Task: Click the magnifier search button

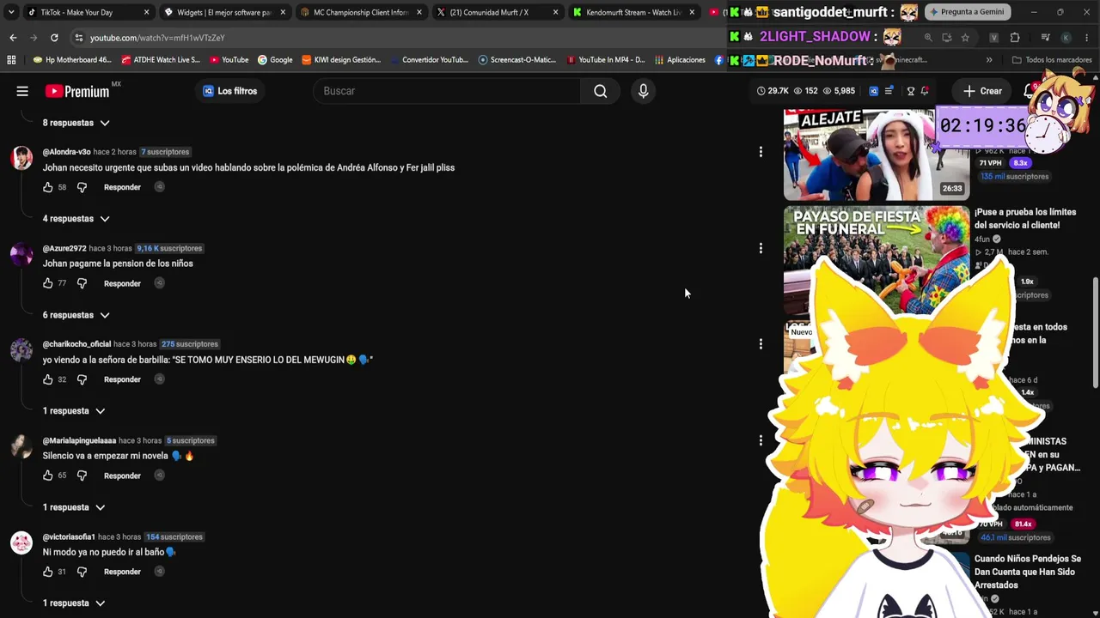Action: point(601,91)
